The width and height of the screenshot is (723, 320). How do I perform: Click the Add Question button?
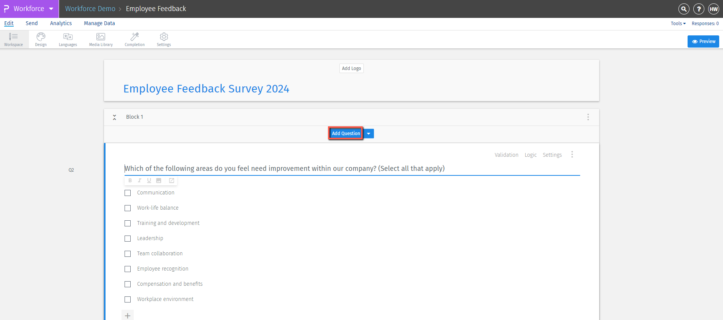click(346, 134)
